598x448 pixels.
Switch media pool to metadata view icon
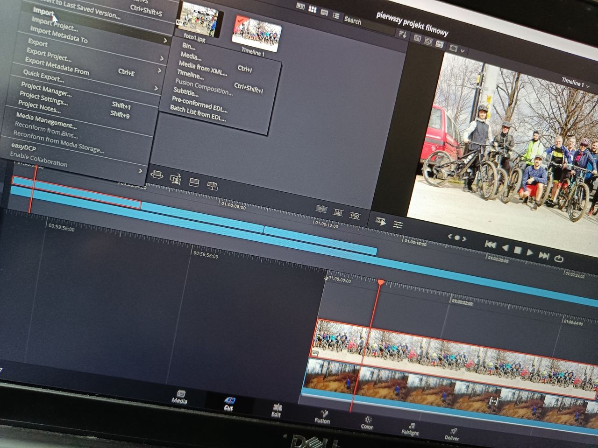(x=300, y=7)
